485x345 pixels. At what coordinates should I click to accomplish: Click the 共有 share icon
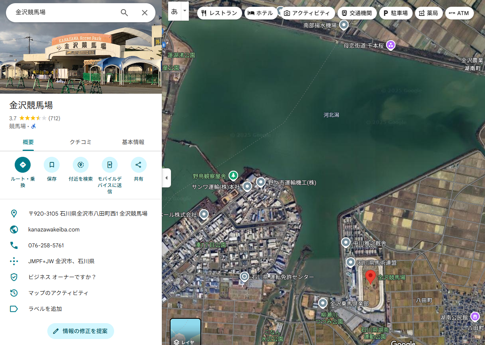pyautogui.click(x=138, y=165)
